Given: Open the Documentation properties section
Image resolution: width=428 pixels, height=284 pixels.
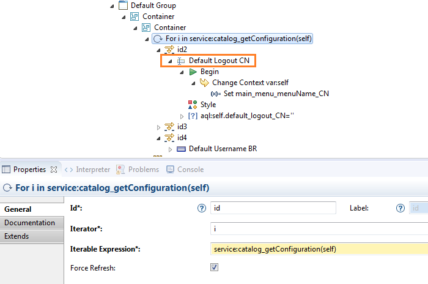Looking at the screenshot, I should click(32, 223).
